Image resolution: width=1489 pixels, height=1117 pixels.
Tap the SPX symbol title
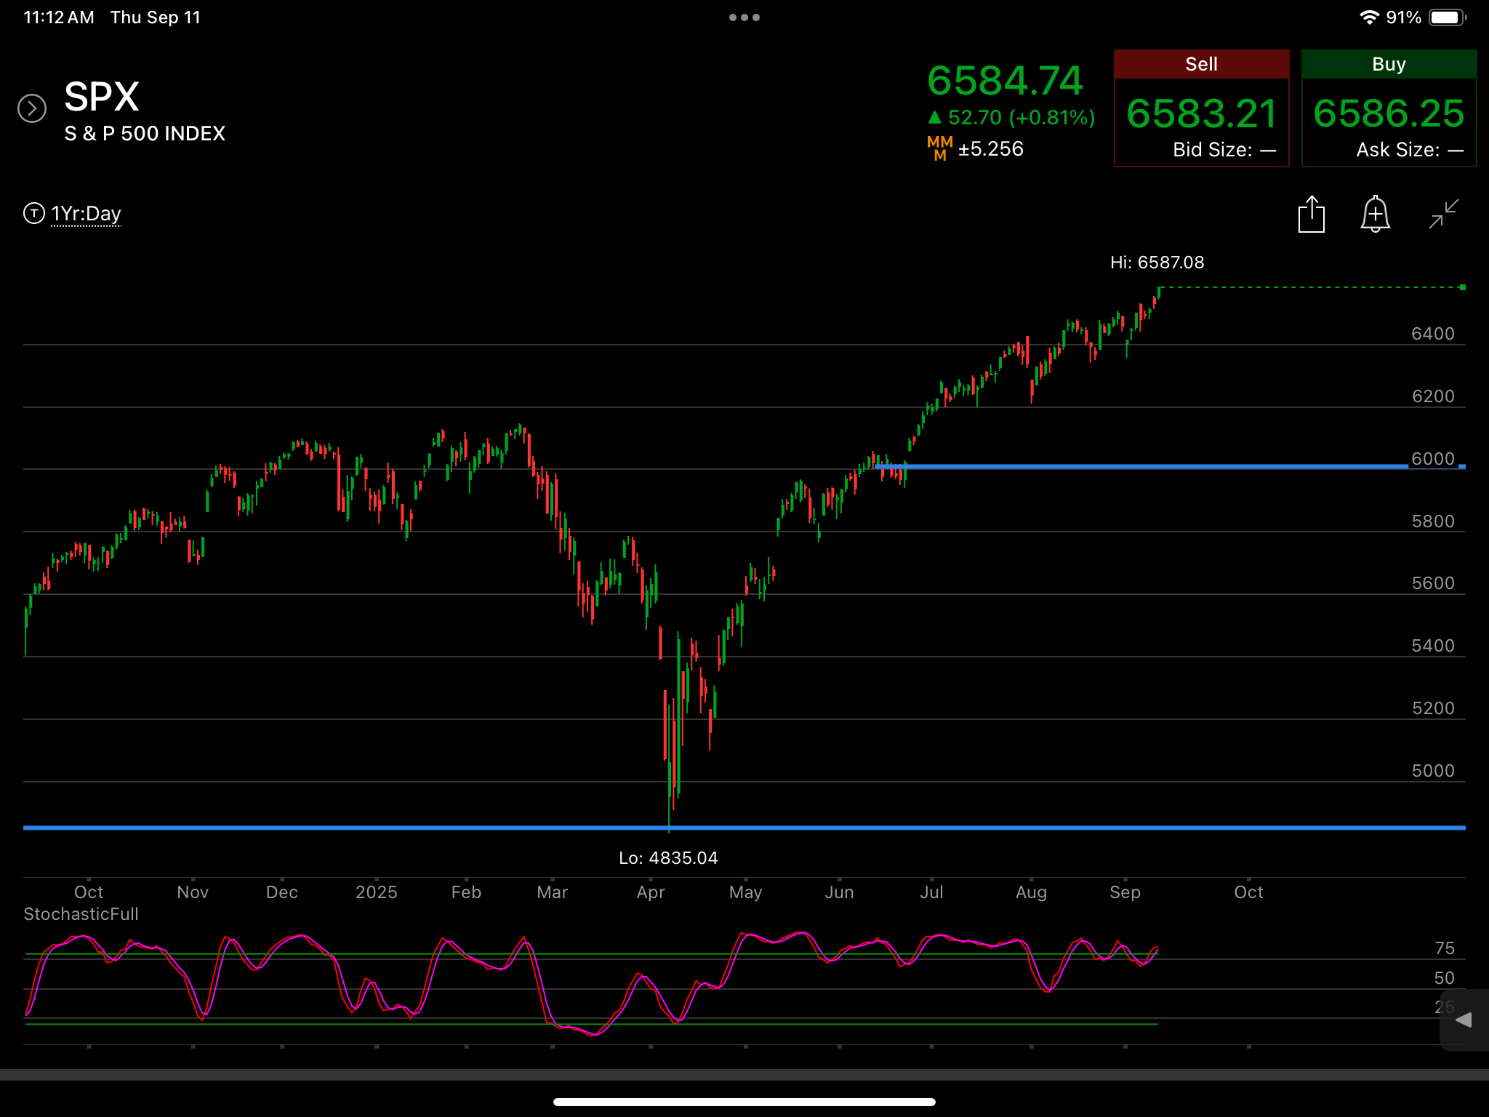pos(102,97)
